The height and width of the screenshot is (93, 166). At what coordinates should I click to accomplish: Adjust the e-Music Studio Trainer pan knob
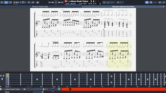(x=53, y=89)
